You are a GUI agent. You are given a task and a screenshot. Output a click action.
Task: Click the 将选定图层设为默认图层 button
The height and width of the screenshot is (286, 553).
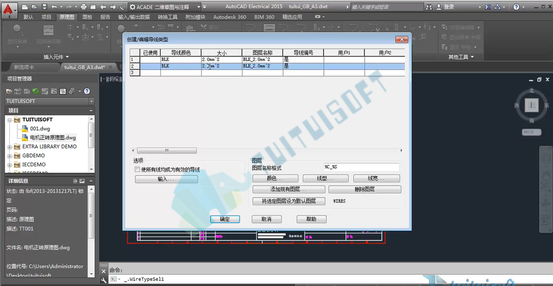[289, 201]
